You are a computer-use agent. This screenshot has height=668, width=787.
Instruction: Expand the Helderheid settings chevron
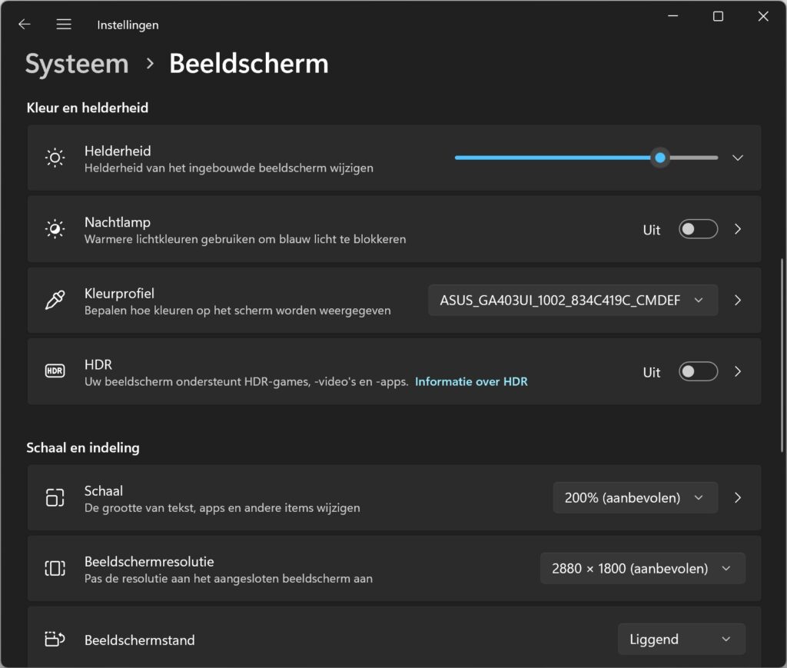click(737, 158)
